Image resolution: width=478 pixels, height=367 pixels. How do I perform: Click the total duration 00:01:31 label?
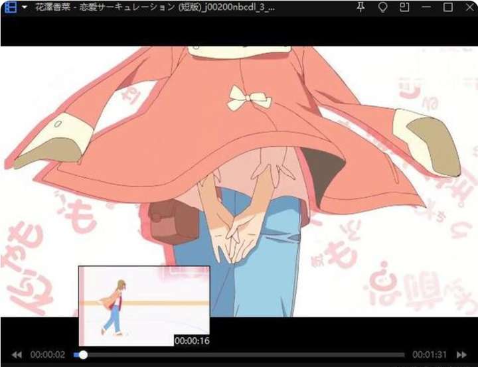tap(430, 355)
